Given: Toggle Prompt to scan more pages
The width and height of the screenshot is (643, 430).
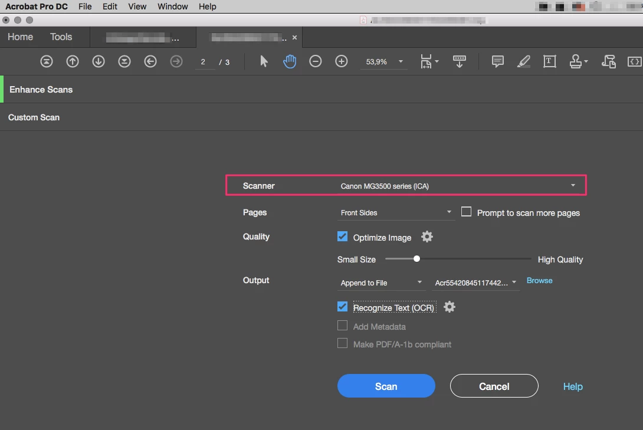Looking at the screenshot, I should coord(466,212).
